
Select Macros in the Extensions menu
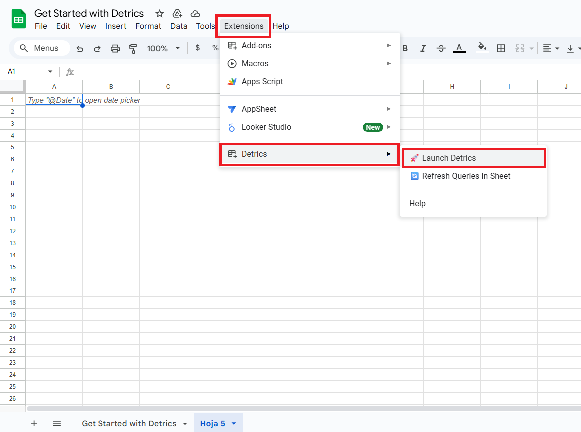point(255,63)
